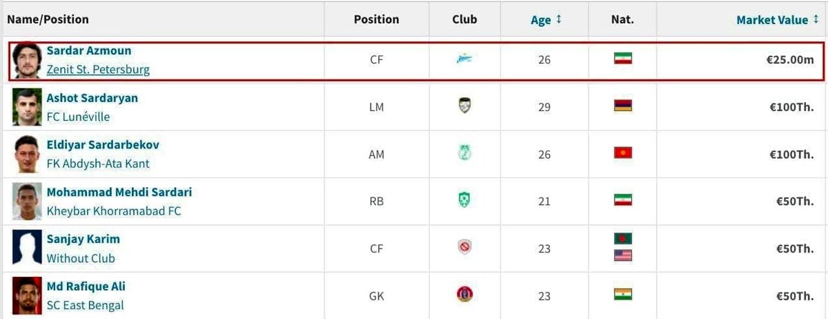The height and width of the screenshot is (319, 828).
Task: Click FC Lunéville club crest icon
Action: tap(464, 106)
